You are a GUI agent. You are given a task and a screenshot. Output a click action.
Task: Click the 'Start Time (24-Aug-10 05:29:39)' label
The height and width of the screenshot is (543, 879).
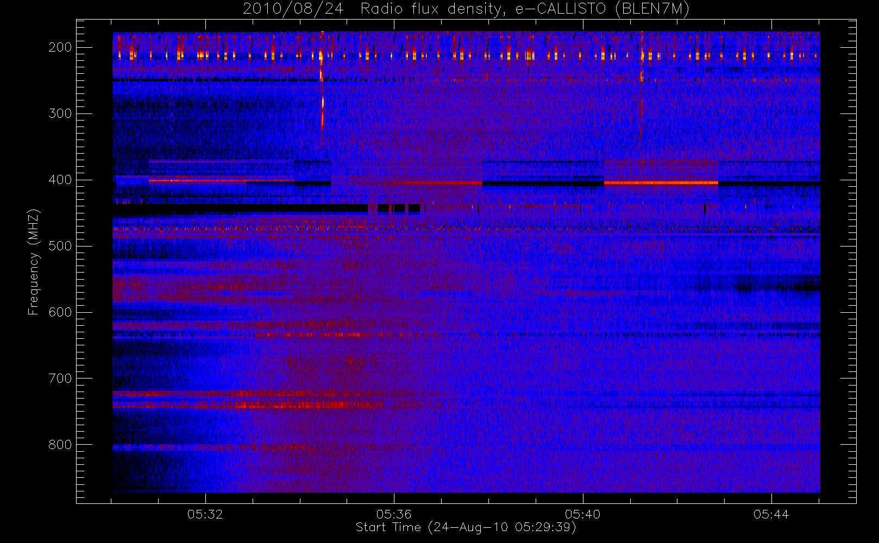tap(466, 527)
